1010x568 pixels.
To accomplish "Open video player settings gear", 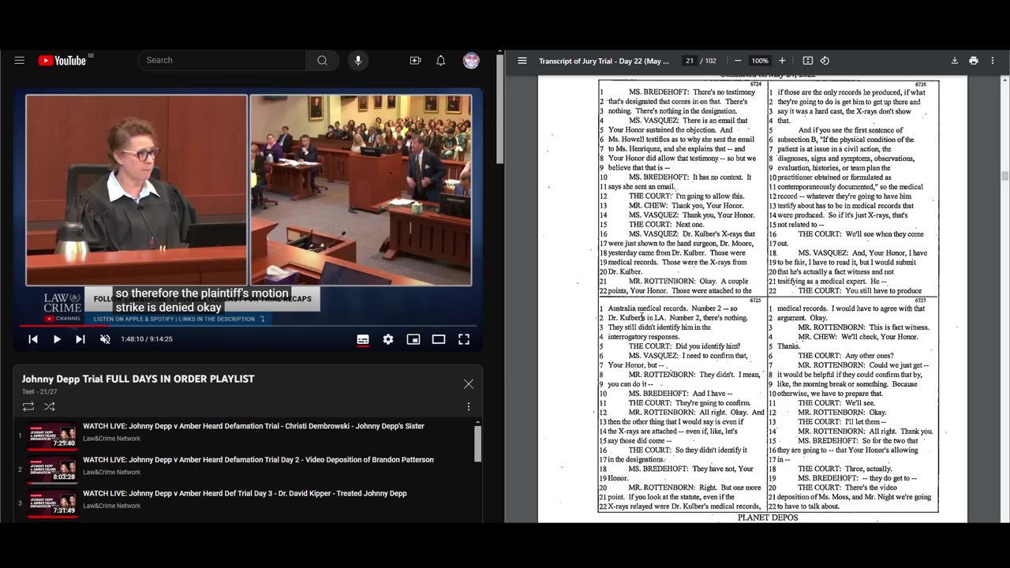I will point(388,339).
